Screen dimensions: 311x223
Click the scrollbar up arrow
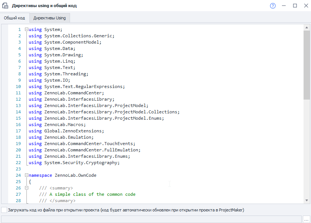coord(307,28)
